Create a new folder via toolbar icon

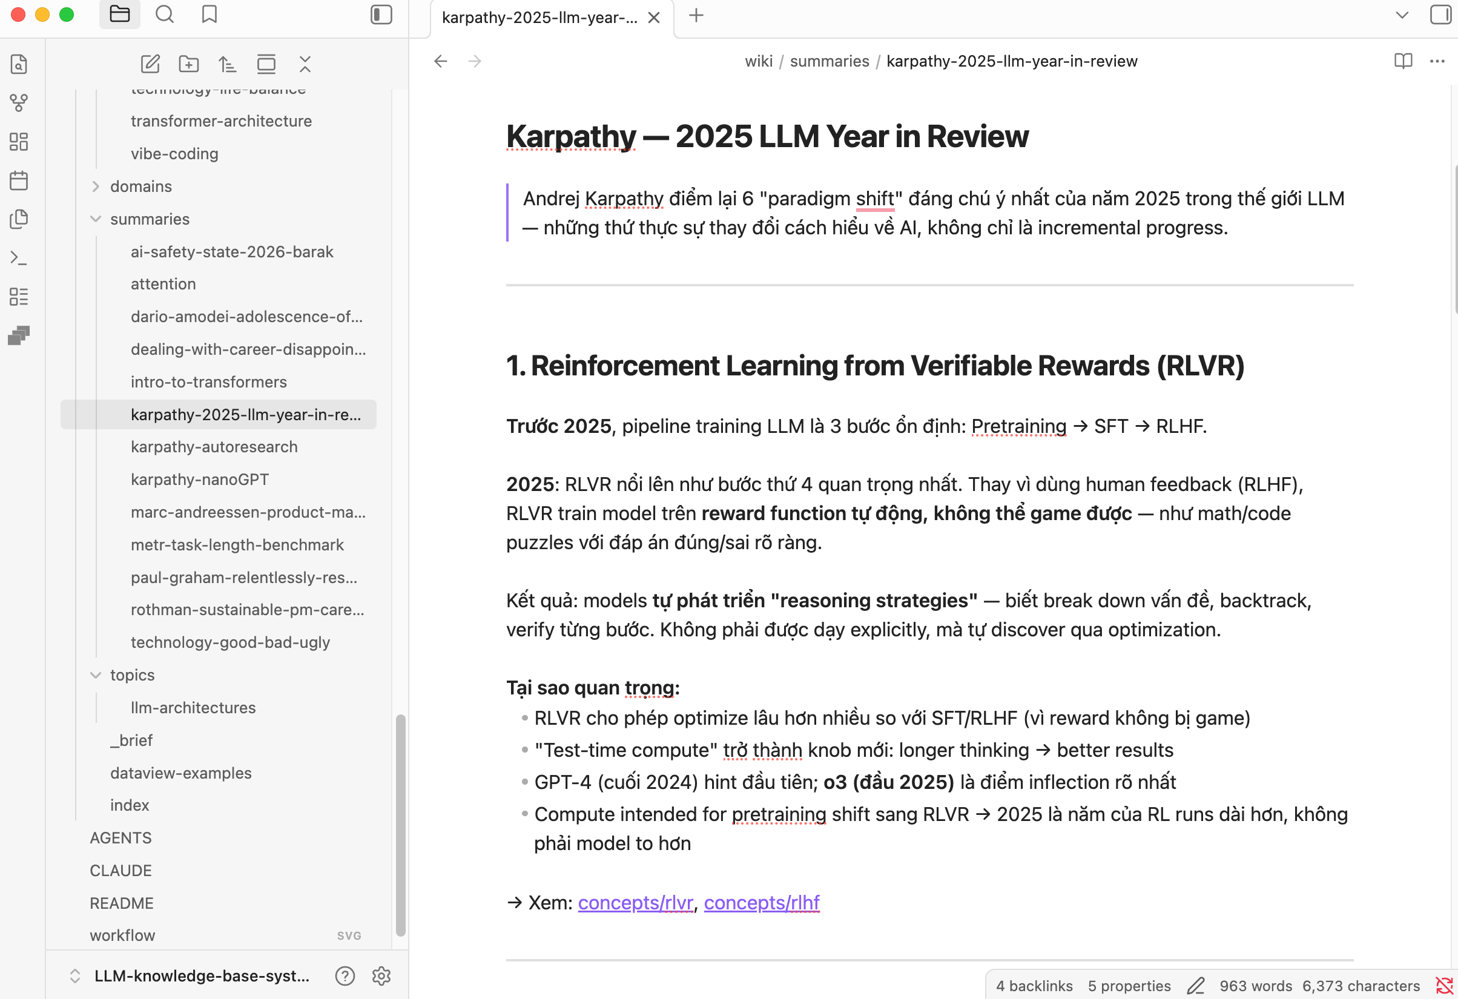(189, 64)
